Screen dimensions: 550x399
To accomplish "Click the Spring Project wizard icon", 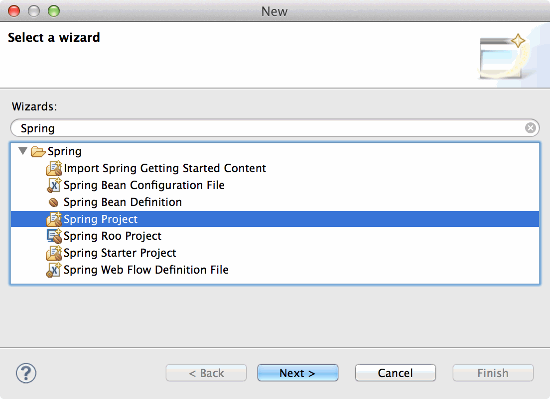I will (x=53, y=219).
